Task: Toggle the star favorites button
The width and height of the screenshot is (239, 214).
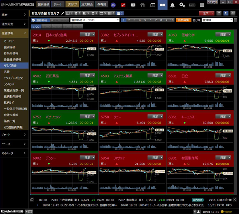Action: [60, 20]
